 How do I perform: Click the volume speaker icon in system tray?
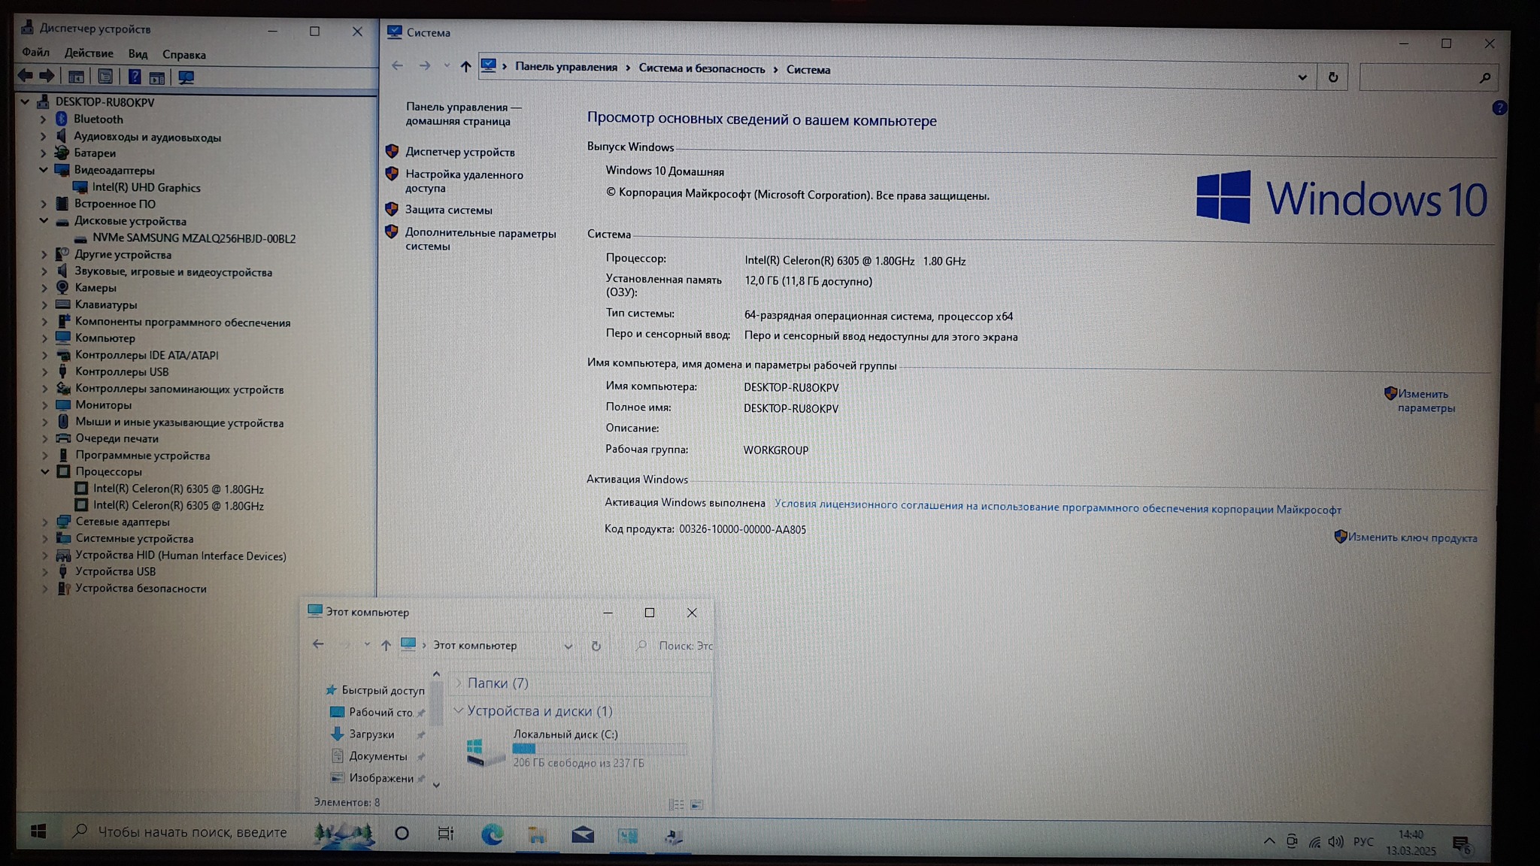pos(1335,841)
